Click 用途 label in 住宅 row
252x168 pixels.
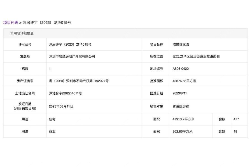25,119
